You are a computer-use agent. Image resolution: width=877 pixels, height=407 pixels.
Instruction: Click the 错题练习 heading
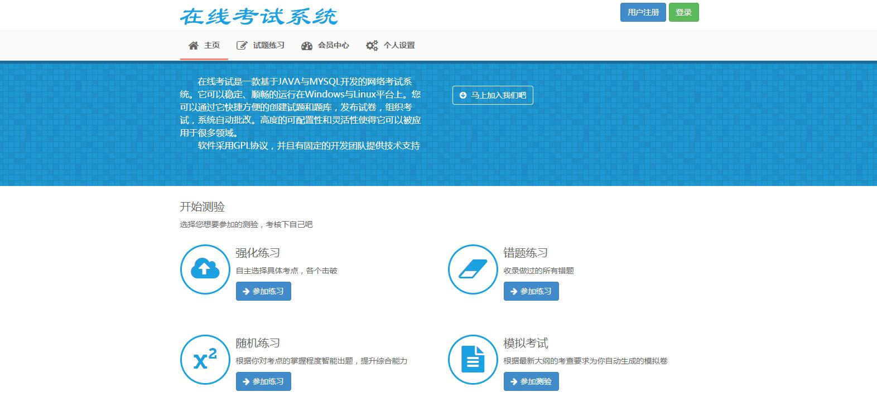pyautogui.click(x=526, y=253)
